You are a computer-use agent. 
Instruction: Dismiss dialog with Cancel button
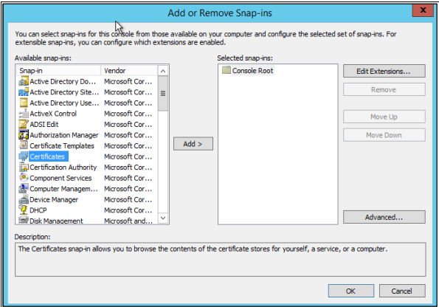click(402, 291)
